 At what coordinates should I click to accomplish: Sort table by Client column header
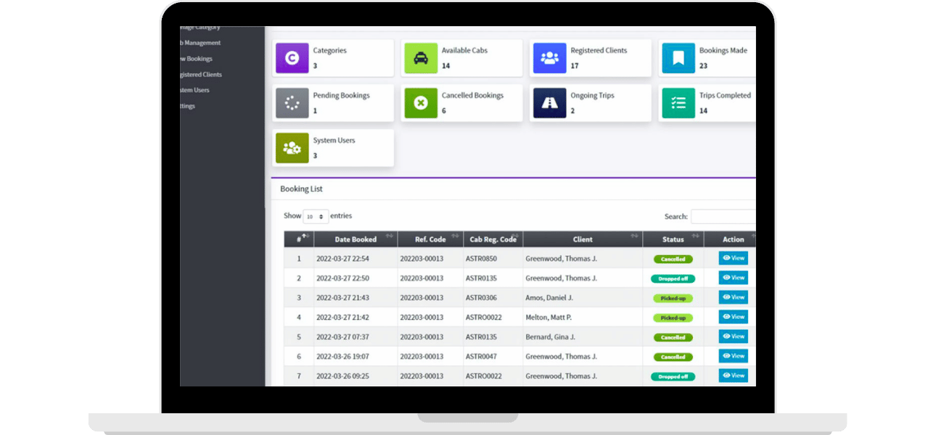click(582, 239)
